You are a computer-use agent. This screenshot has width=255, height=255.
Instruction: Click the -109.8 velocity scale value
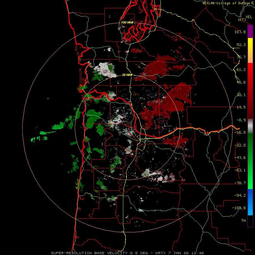tap(239, 208)
